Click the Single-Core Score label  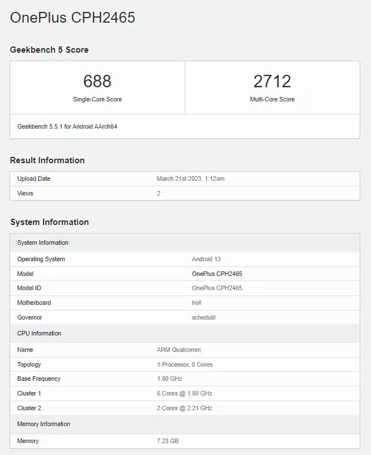point(97,99)
